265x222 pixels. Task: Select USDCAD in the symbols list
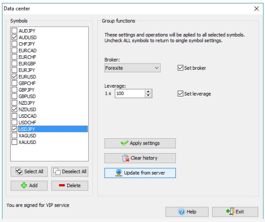[28, 116]
